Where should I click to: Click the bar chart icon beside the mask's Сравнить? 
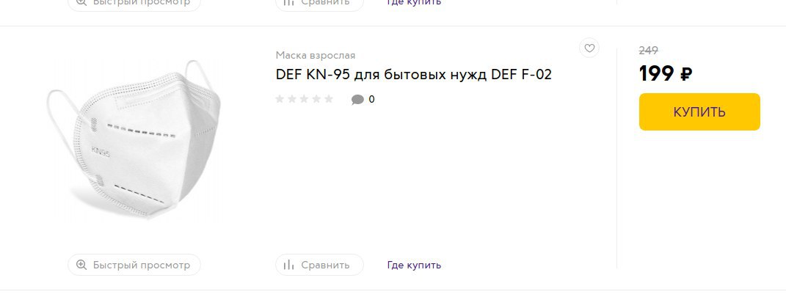(288, 265)
